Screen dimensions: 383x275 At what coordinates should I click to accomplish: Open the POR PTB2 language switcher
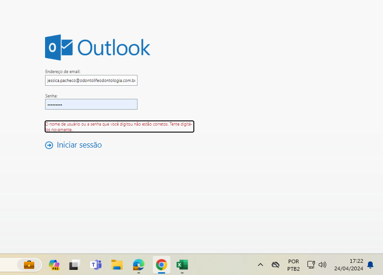(x=293, y=265)
